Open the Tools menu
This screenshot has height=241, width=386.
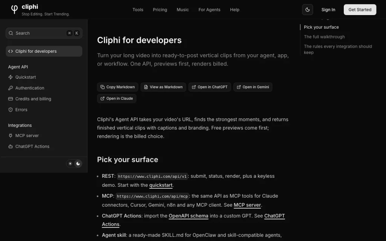click(138, 9)
